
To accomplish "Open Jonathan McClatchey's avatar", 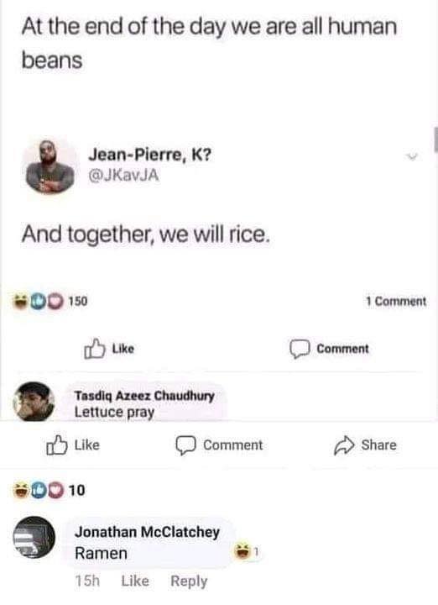I will coord(34,537).
